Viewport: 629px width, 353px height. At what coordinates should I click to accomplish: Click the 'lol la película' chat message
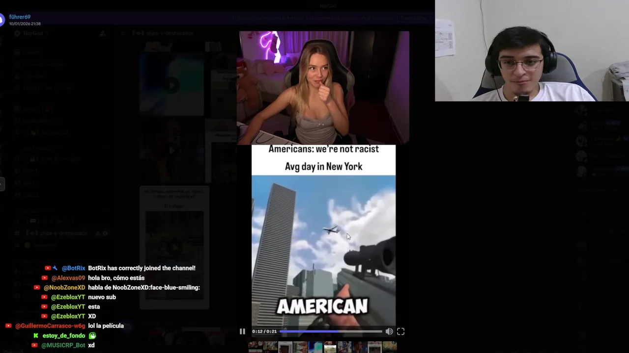(x=106, y=326)
